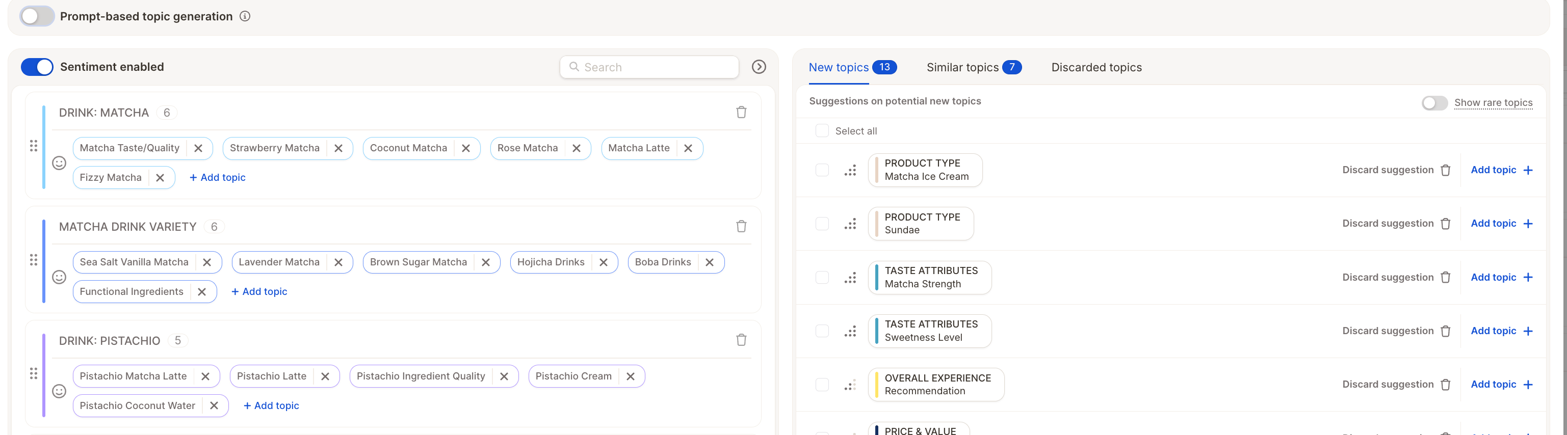Remove the Pistachio Cream topic chip

631,376
